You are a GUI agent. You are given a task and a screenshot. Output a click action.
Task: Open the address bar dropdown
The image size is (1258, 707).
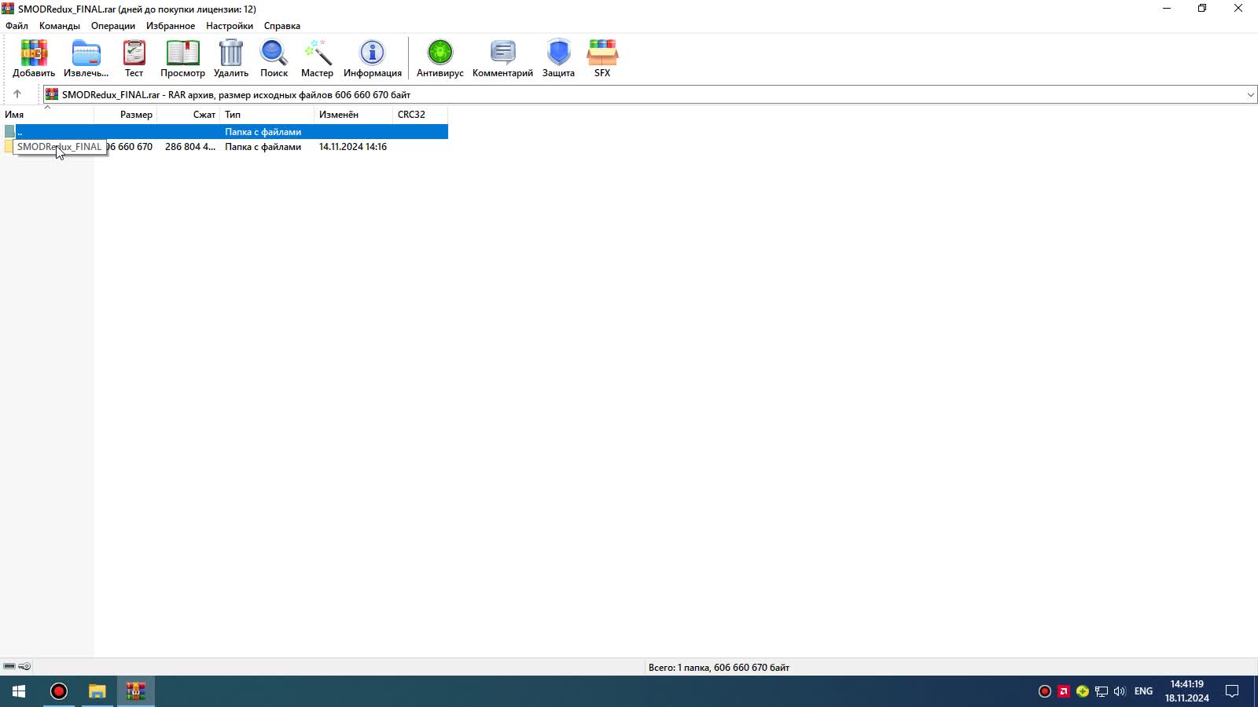(x=1250, y=94)
